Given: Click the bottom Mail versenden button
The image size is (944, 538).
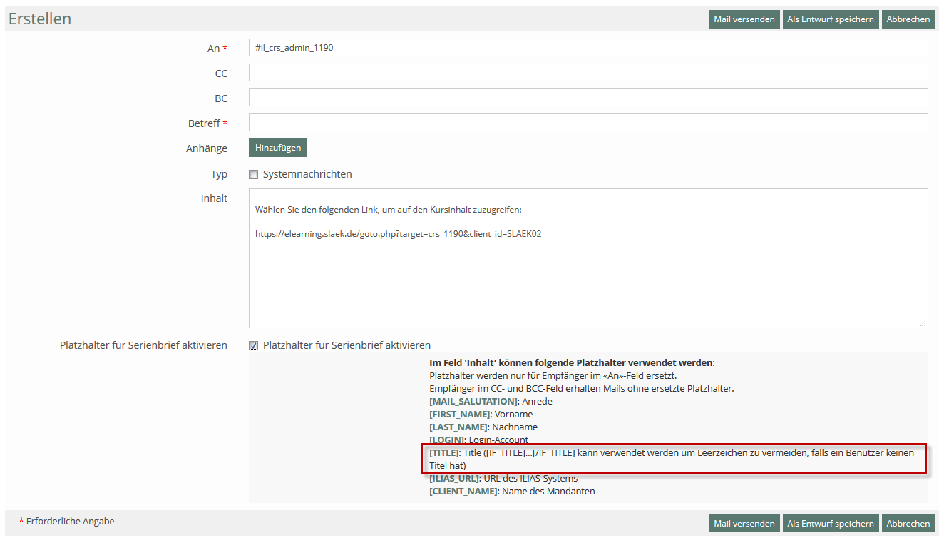Looking at the screenshot, I should coord(744,524).
